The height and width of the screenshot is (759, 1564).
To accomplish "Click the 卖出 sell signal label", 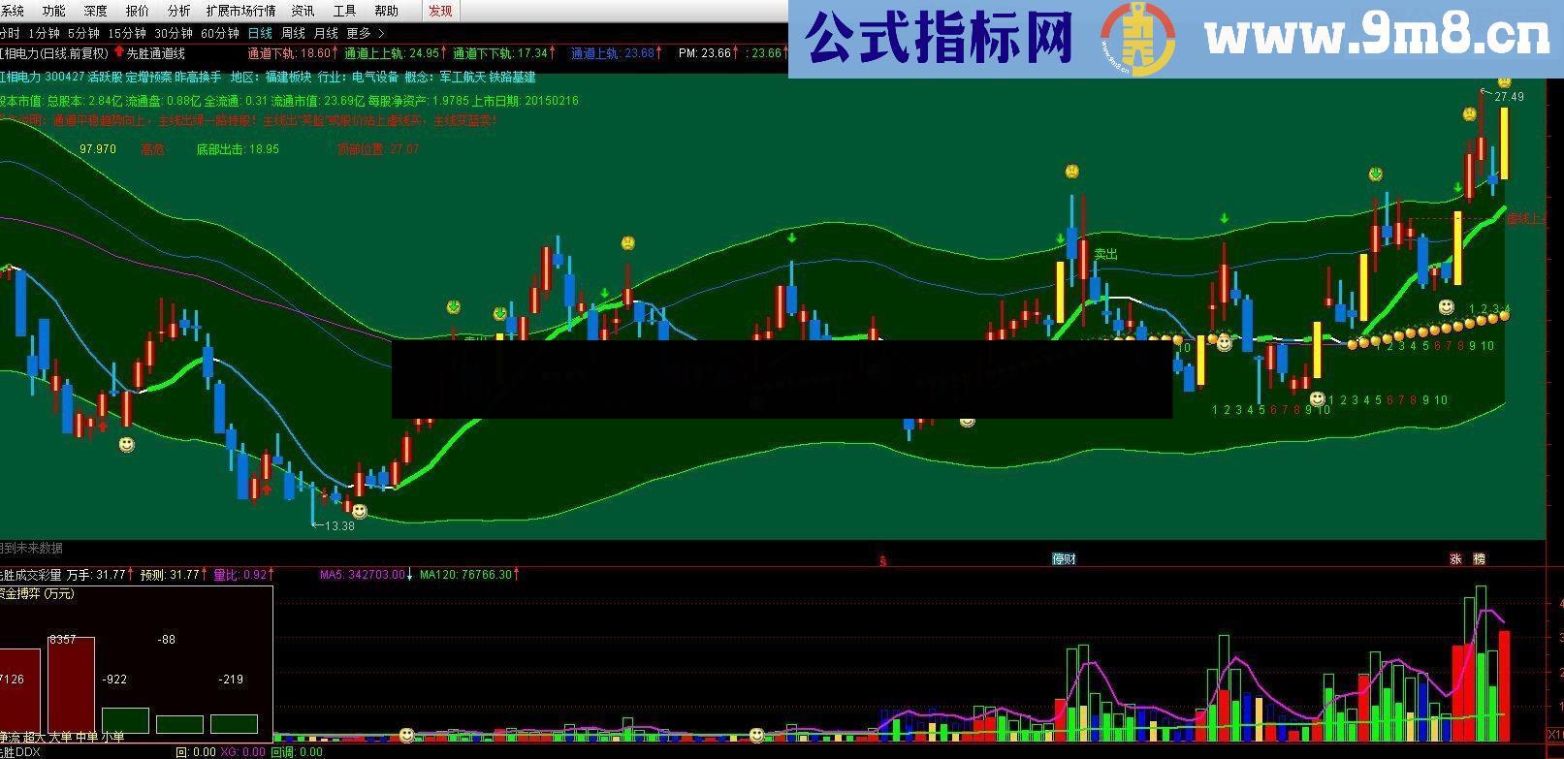I will point(1105,254).
